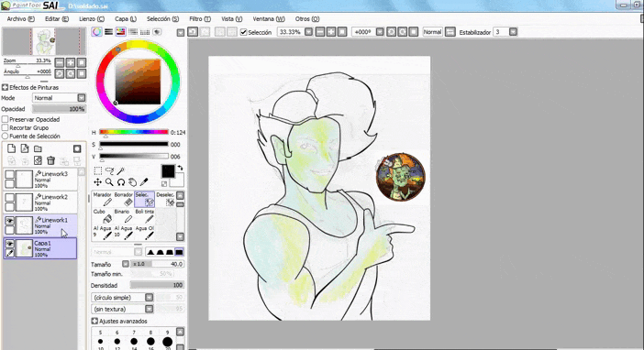The image size is (644, 350).
Task: Show the Linework2 layer visibility box
Action: tap(9, 198)
